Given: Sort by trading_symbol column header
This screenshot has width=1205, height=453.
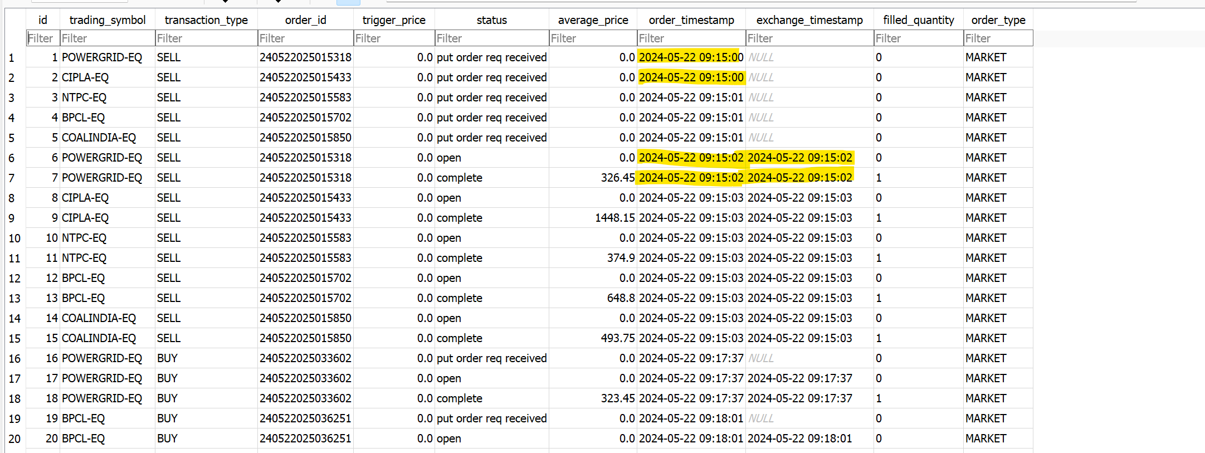Looking at the screenshot, I should click(x=108, y=20).
